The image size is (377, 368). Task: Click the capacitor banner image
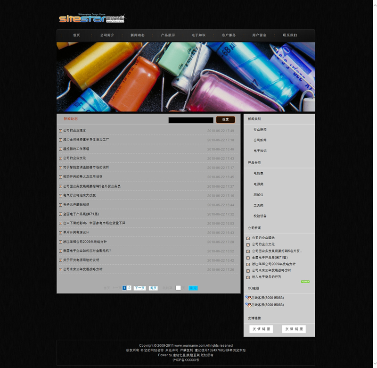tap(186, 77)
